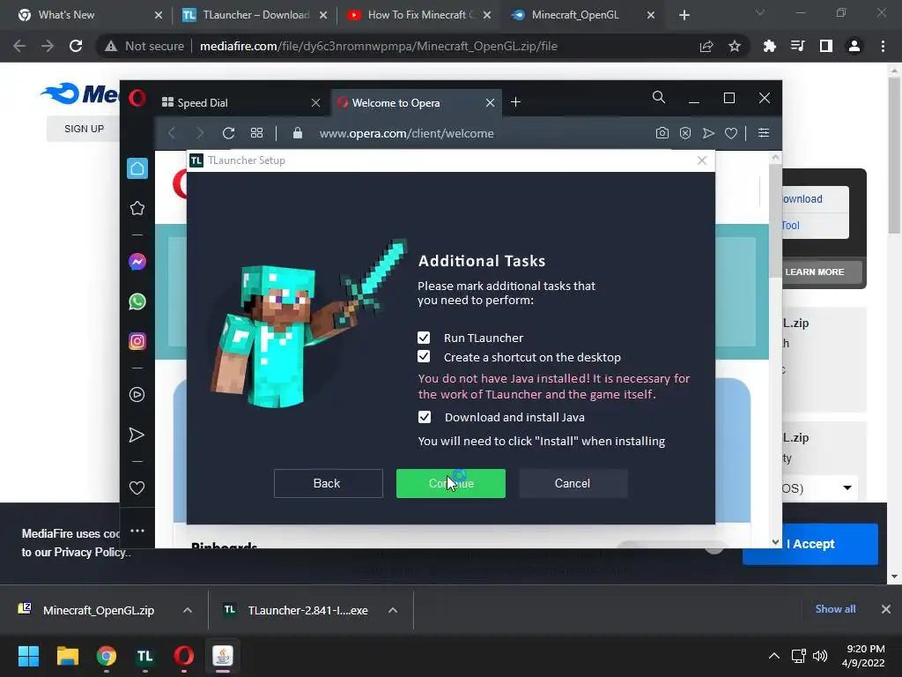Open Opera sidebar home icon
The height and width of the screenshot is (677, 902).
point(137,168)
